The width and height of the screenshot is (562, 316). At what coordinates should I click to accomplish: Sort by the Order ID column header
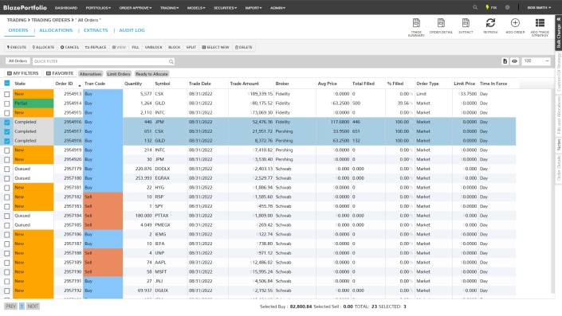point(64,84)
